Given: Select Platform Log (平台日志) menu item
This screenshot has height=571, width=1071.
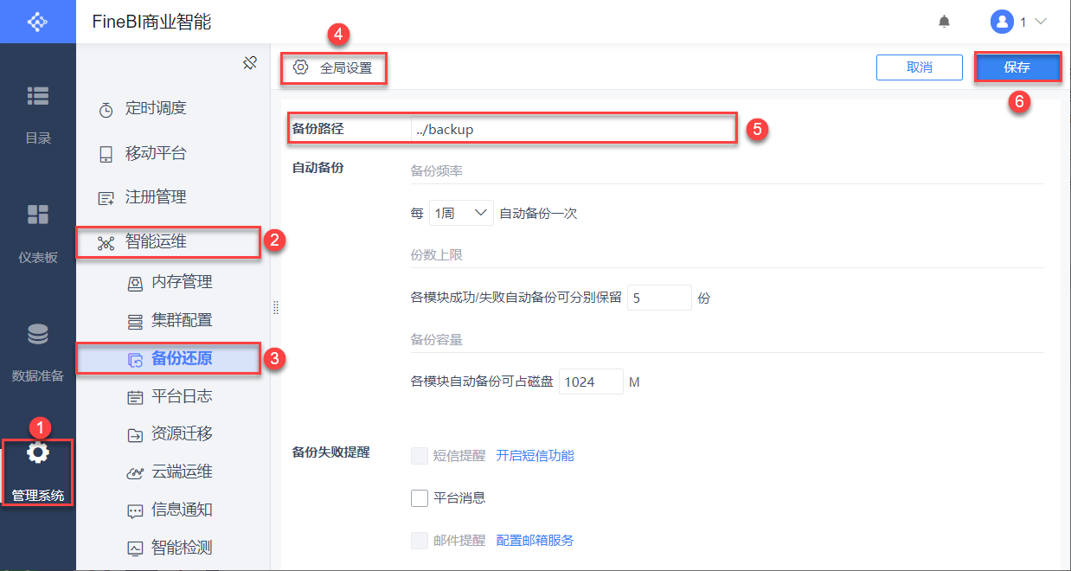Looking at the screenshot, I should 181,396.
